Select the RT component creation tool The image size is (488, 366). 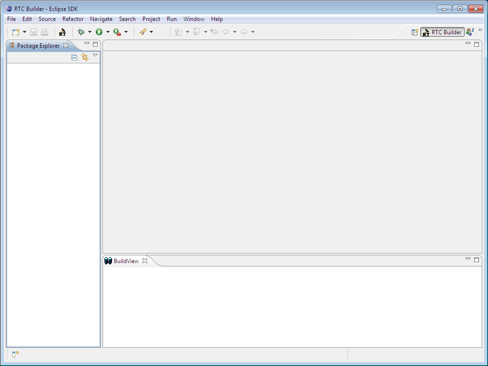[62, 32]
